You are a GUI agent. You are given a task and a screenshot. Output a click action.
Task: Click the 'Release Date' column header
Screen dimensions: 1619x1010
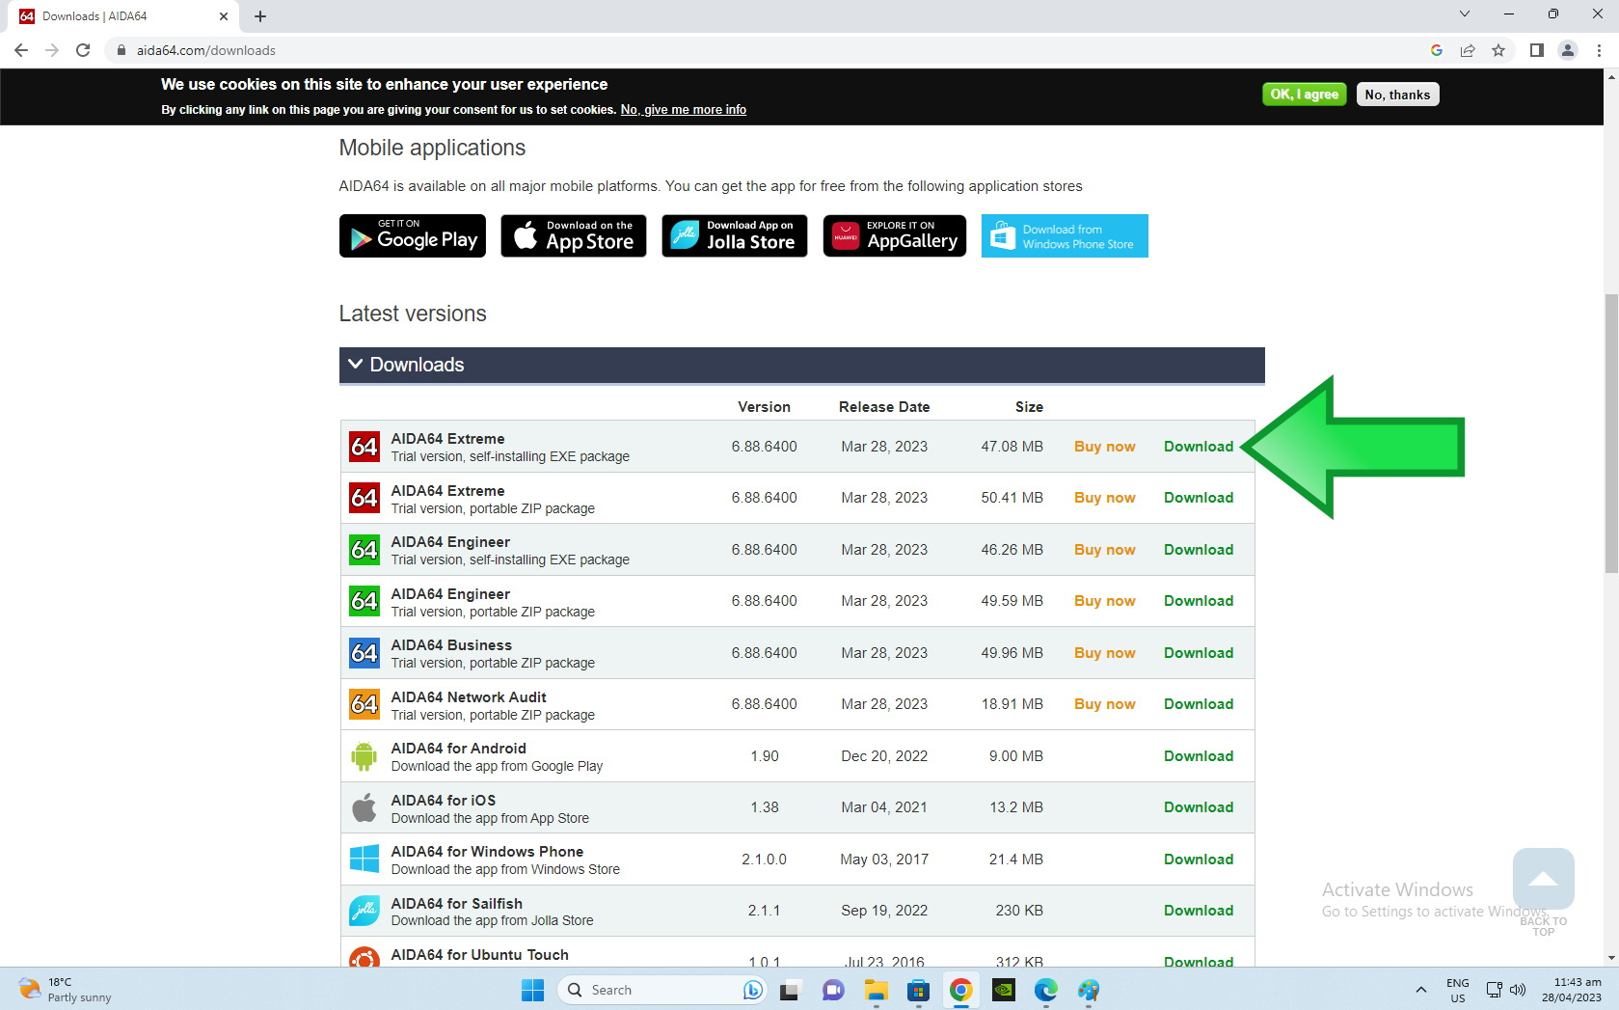pos(884,407)
